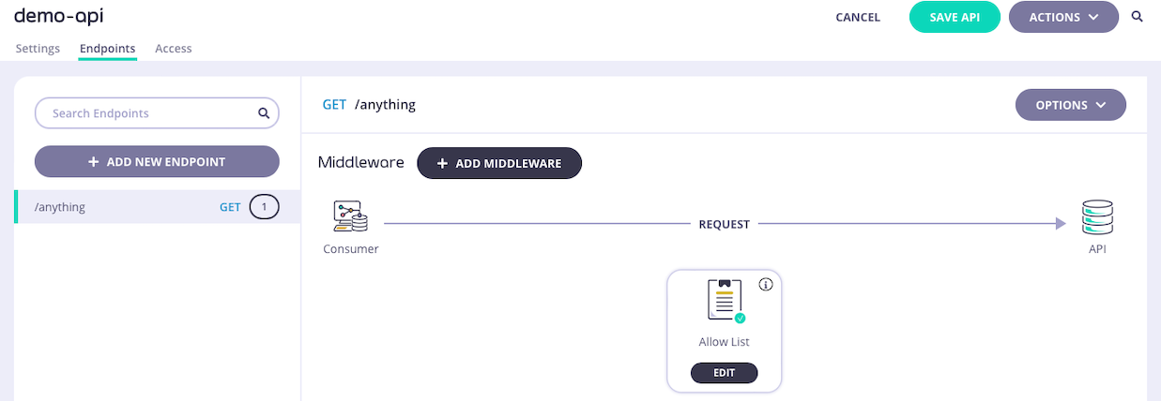The height and width of the screenshot is (401, 1161).
Task: Switch to the Settings tab
Action: pos(38,49)
